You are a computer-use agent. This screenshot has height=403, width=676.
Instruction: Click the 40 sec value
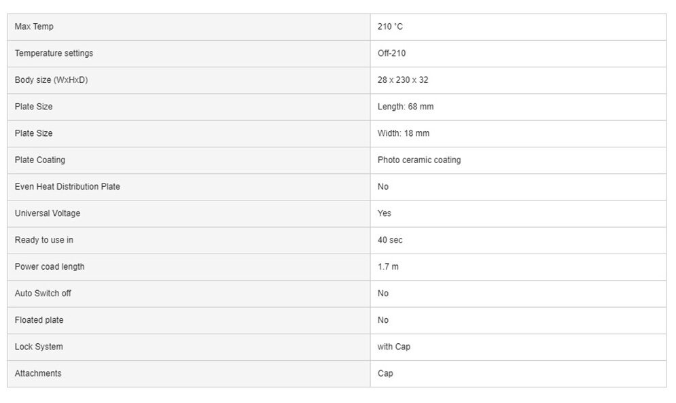(x=390, y=240)
